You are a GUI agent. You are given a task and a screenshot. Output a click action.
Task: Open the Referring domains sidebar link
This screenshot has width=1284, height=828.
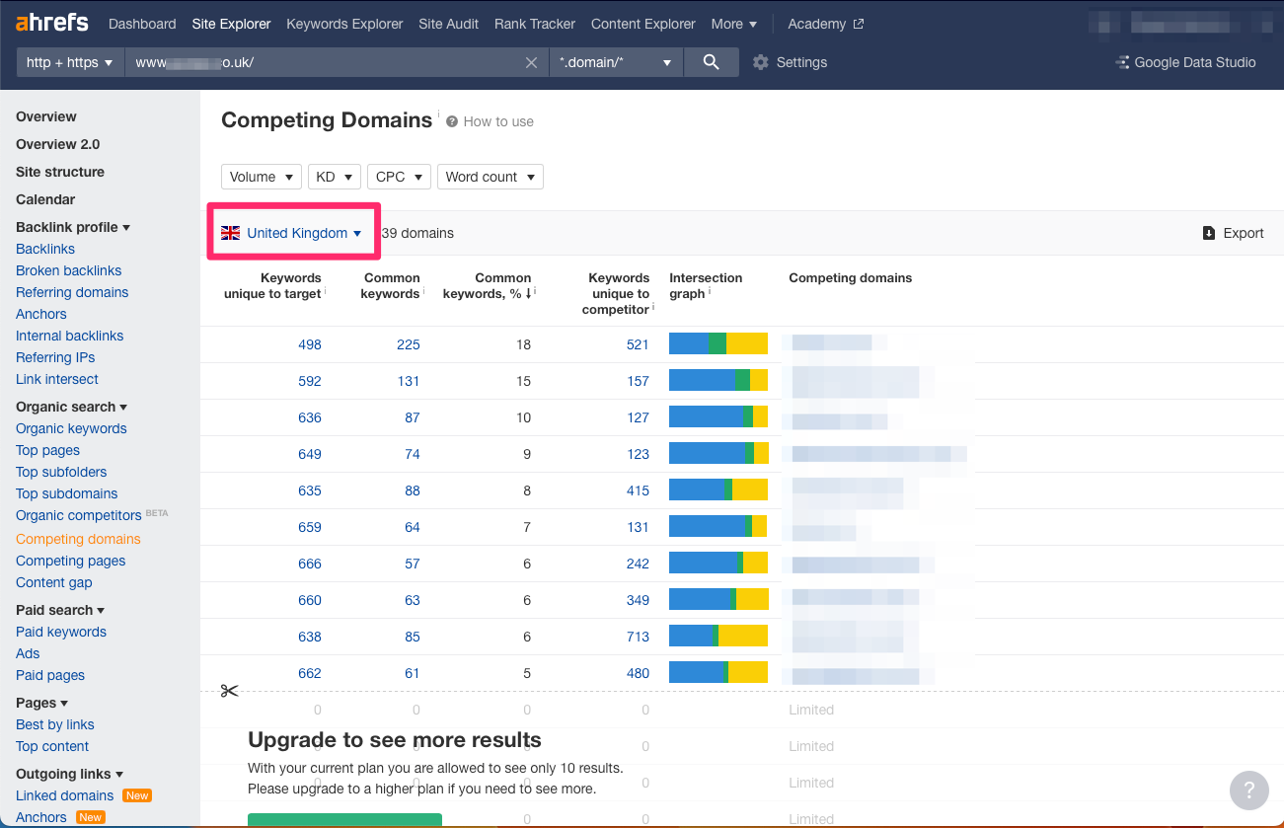[72, 292]
